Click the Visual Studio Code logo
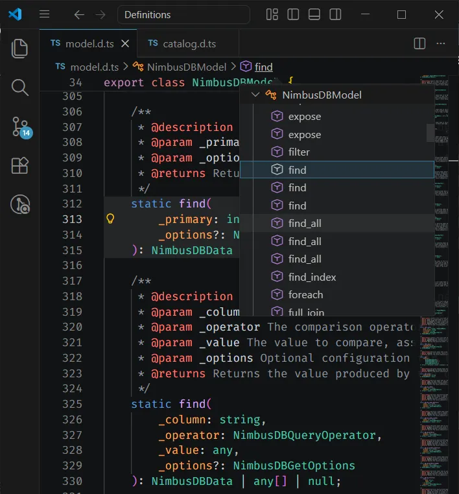The image size is (459, 494). pyautogui.click(x=15, y=14)
